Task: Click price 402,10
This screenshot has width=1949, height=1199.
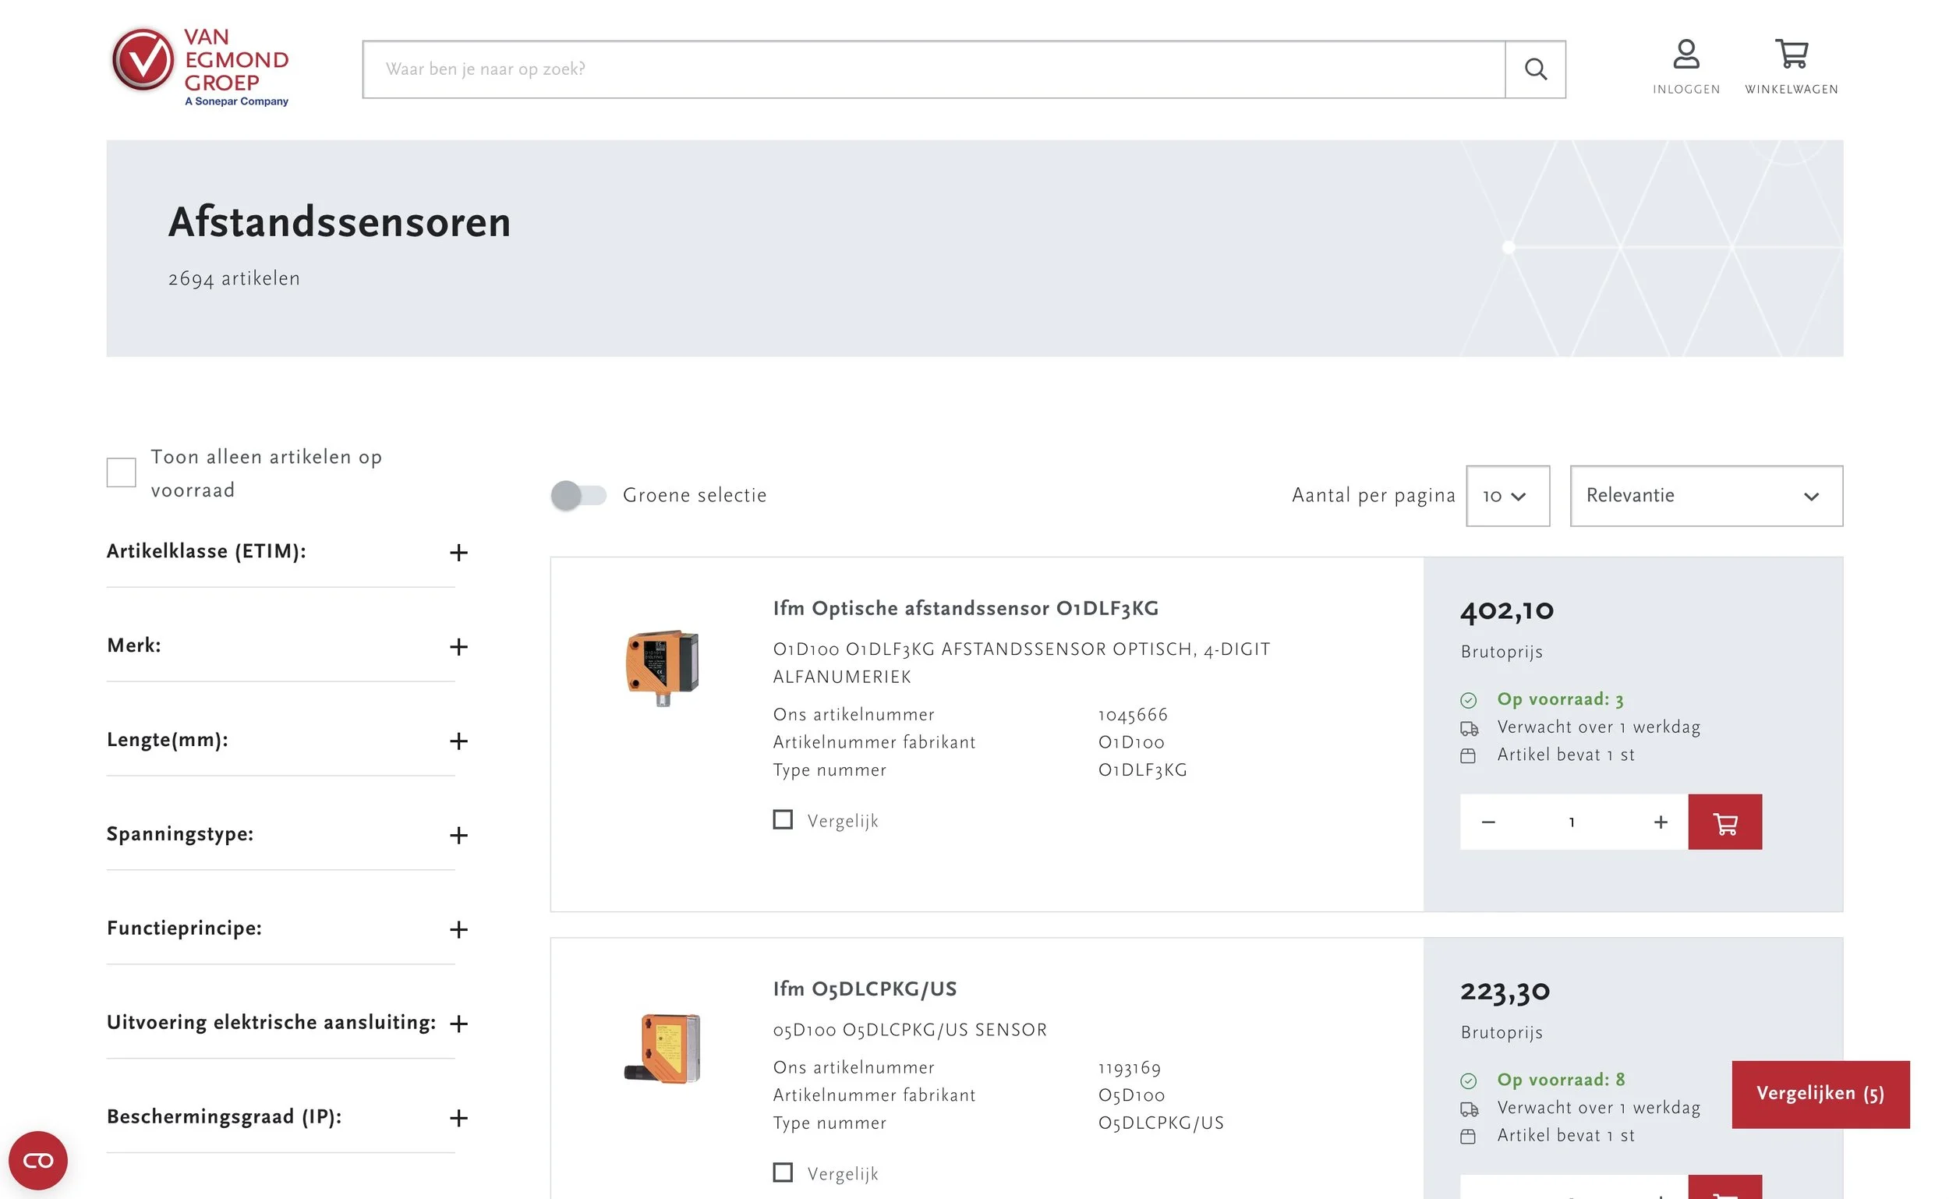Action: point(1506,610)
